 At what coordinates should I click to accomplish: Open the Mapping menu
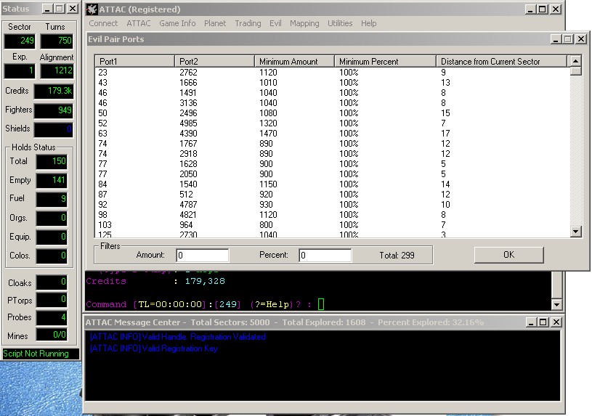304,23
